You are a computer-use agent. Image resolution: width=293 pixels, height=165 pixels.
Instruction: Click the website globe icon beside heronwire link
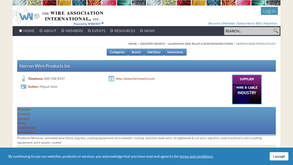pos(111,78)
